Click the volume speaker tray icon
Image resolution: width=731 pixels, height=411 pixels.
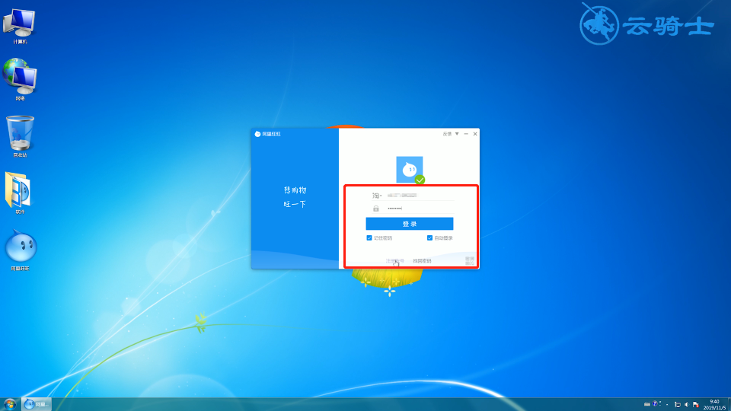click(x=686, y=404)
